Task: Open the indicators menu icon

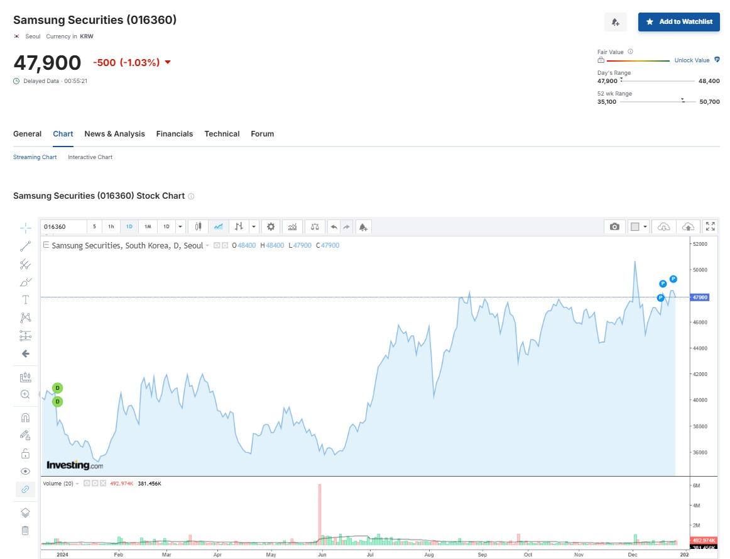Action: (x=292, y=227)
